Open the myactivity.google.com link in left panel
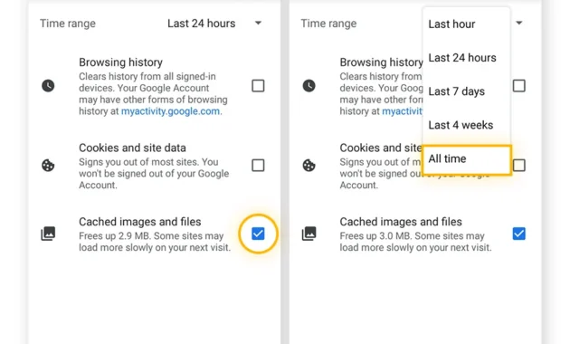Viewport: 570px width, 344px height. (x=171, y=111)
